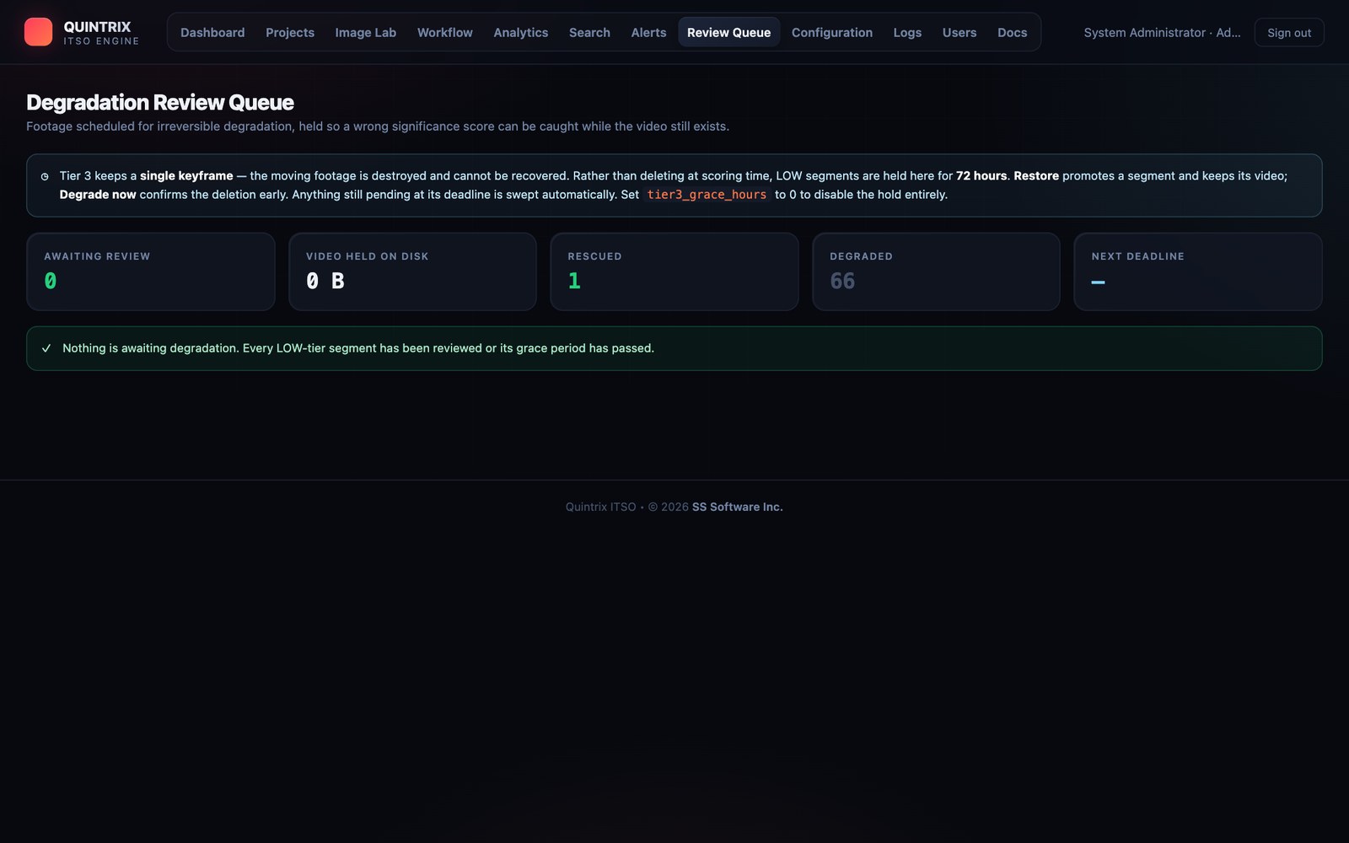Open the Search page

coord(589,32)
